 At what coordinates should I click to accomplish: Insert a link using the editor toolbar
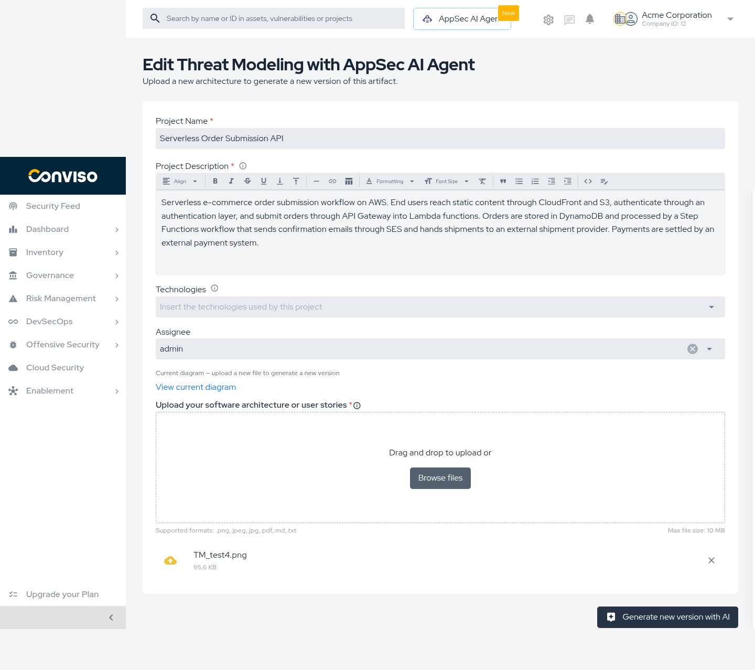332,182
